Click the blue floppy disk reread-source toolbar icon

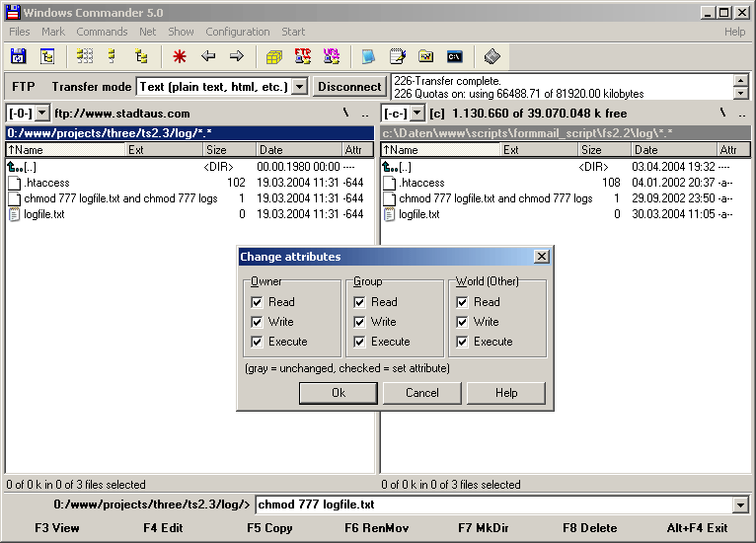pos(19,56)
